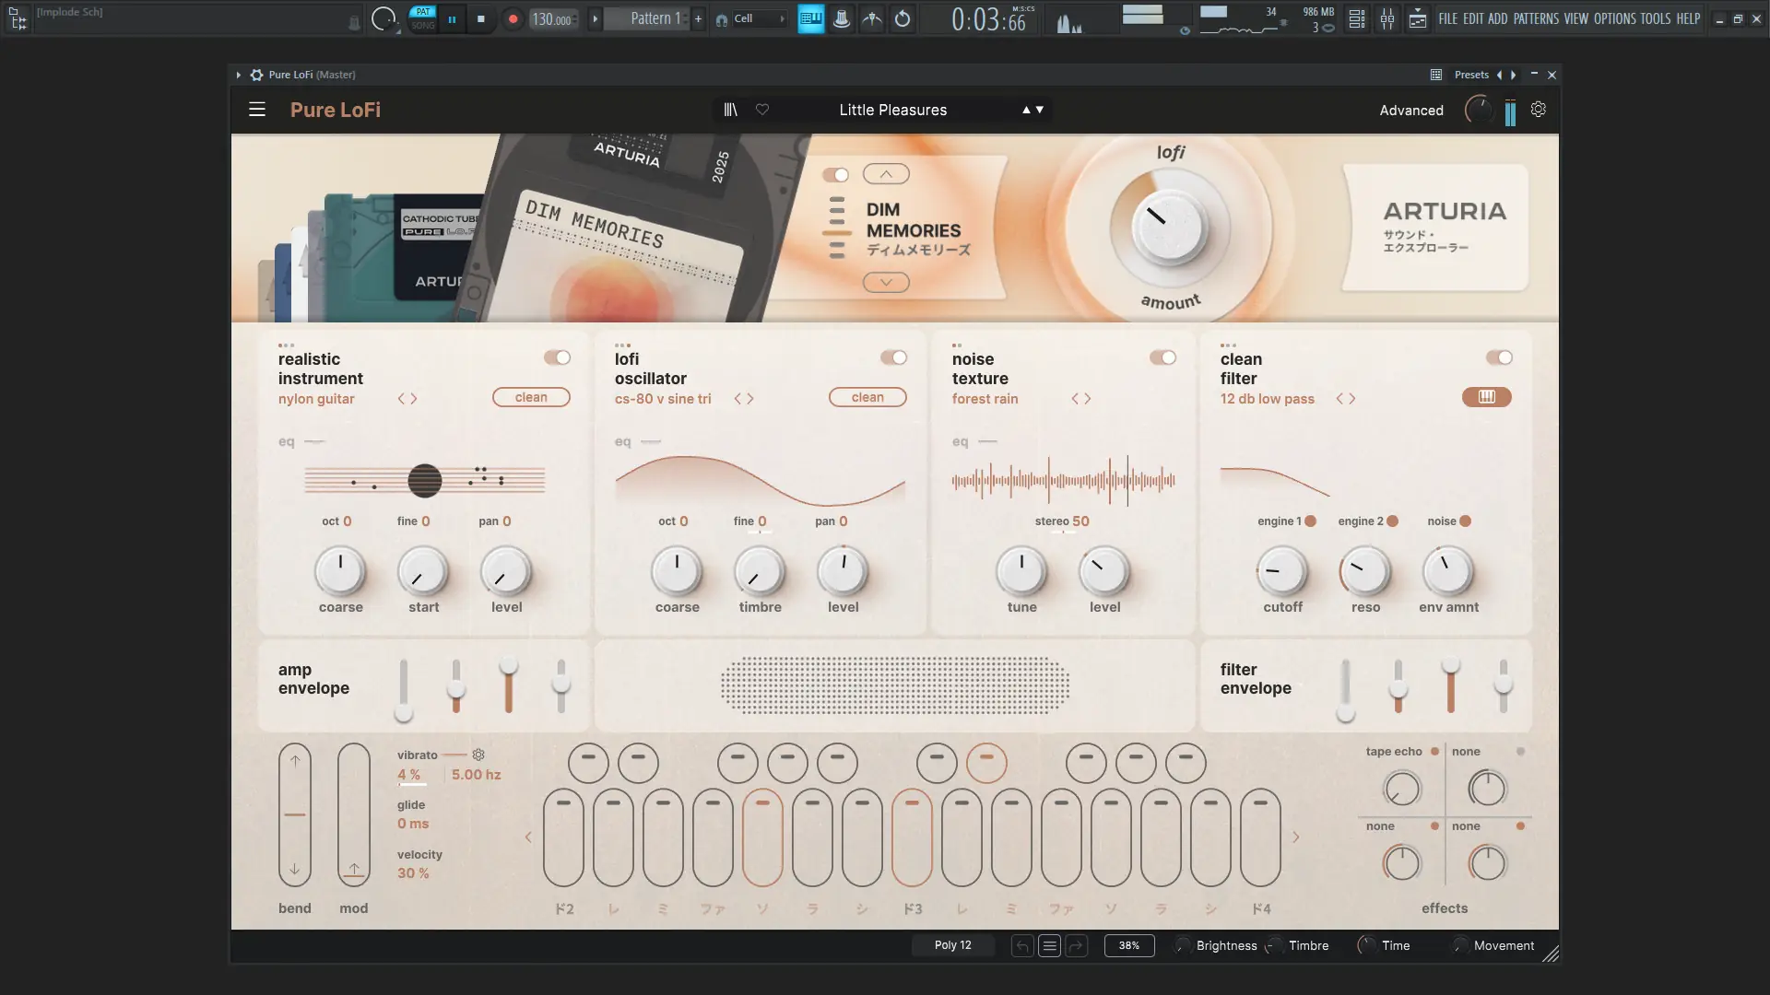Open the PATTERNS menu

point(1536,18)
